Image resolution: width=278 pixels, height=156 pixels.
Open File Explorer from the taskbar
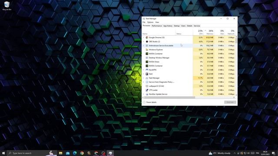(x=61, y=153)
